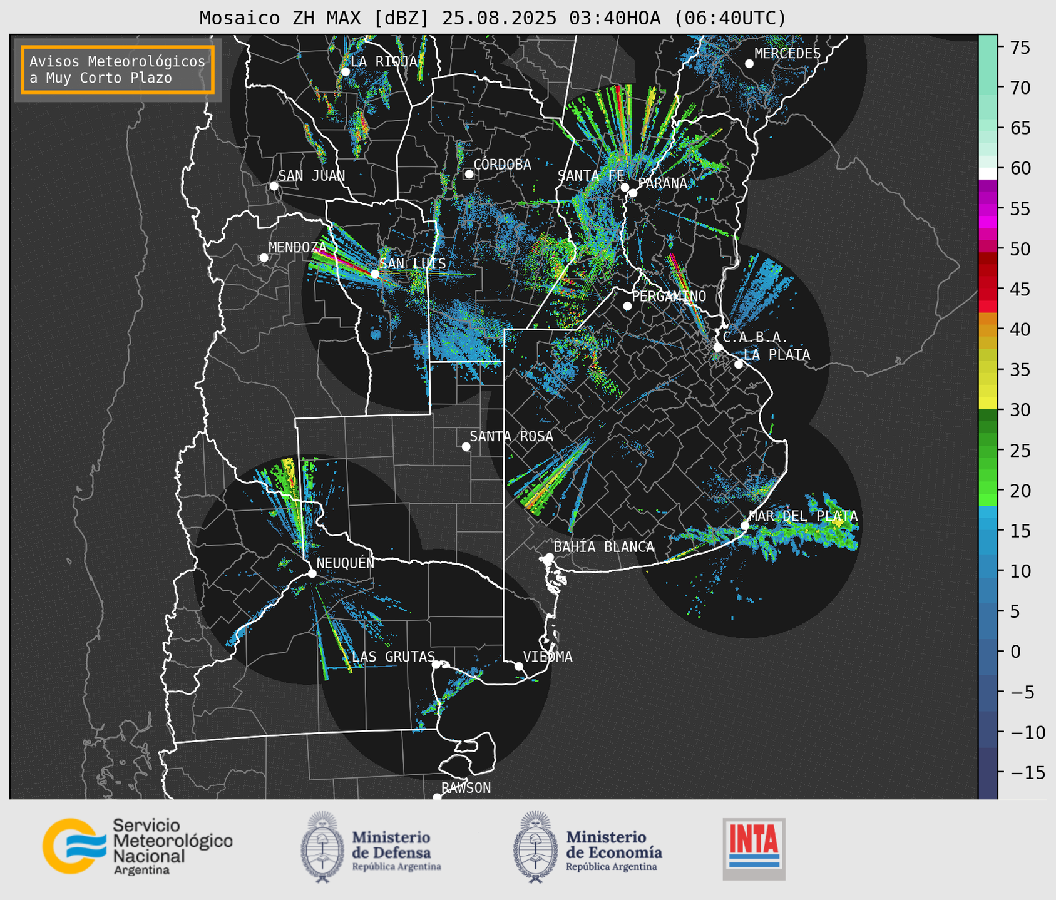Click the Rawson city marker dot
This screenshot has width=1056, height=900.
point(437,797)
